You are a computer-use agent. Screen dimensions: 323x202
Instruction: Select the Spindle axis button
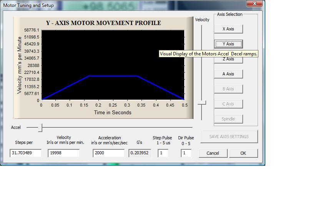point(228,119)
